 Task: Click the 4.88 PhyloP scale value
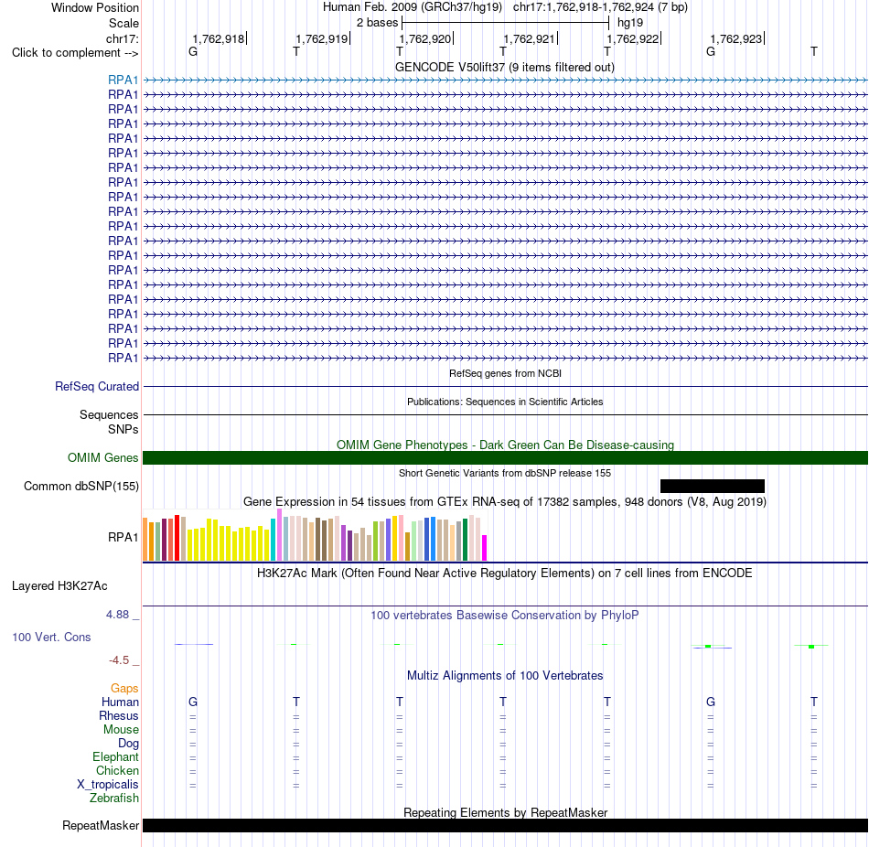pyautogui.click(x=117, y=614)
